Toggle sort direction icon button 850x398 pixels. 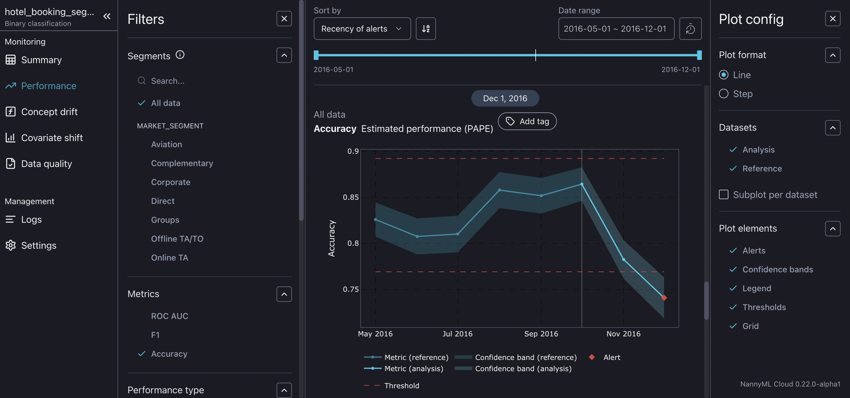[x=425, y=29]
